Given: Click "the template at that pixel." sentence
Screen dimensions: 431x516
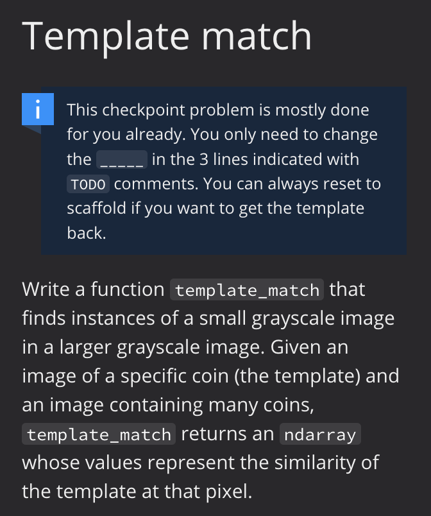Looking at the screenshot, I should coord(137,492).
